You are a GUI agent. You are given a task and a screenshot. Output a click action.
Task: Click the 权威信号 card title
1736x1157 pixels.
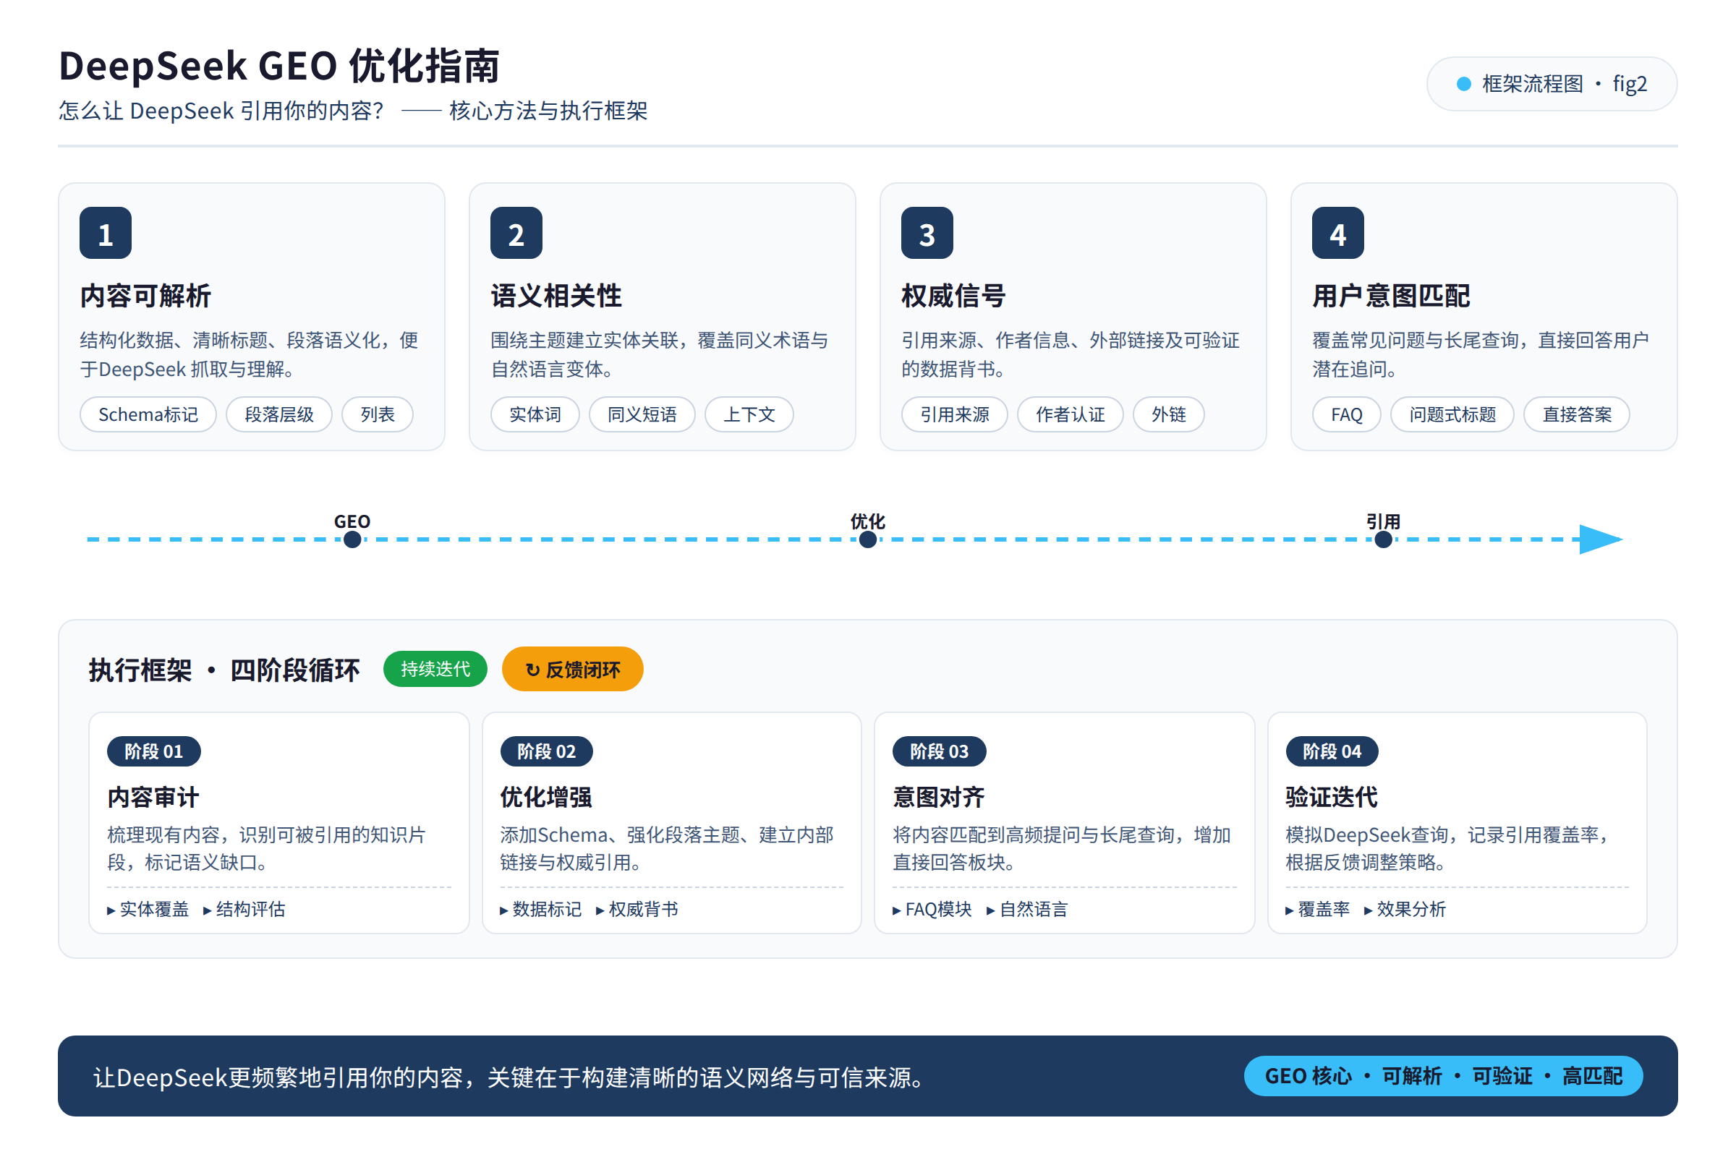click(x=953, y=295)
